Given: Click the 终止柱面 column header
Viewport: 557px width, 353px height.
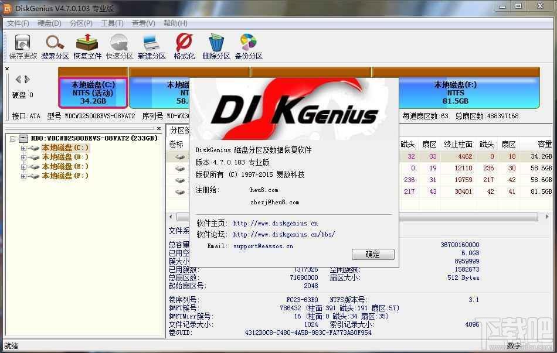Looking at the screenshot, I should tap(458, 145).
